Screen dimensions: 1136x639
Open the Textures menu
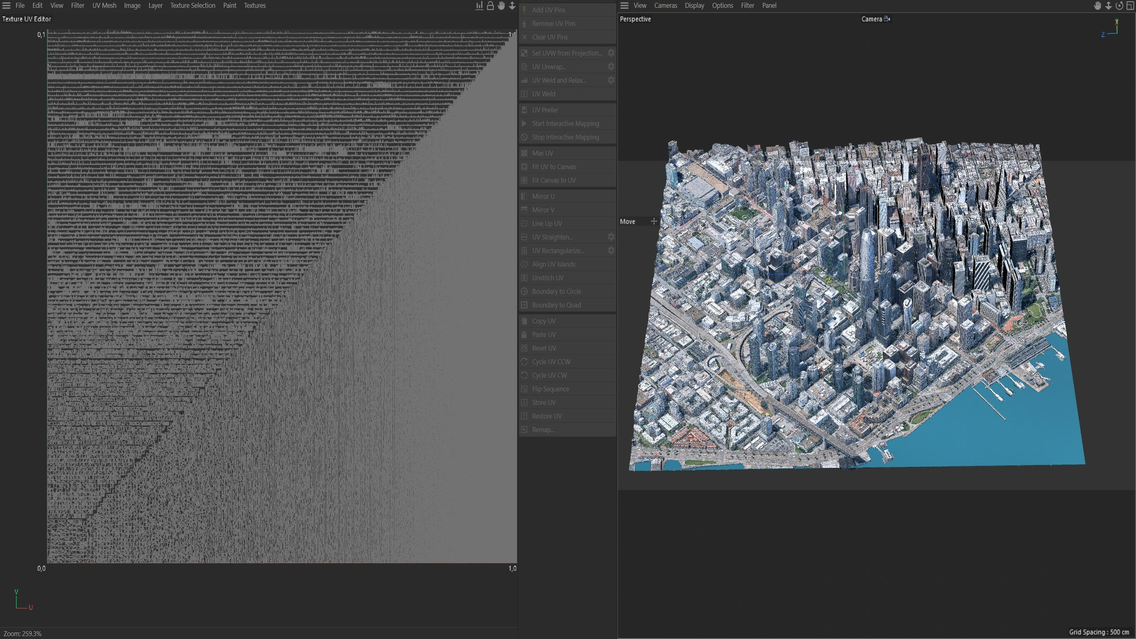[255, 5]
